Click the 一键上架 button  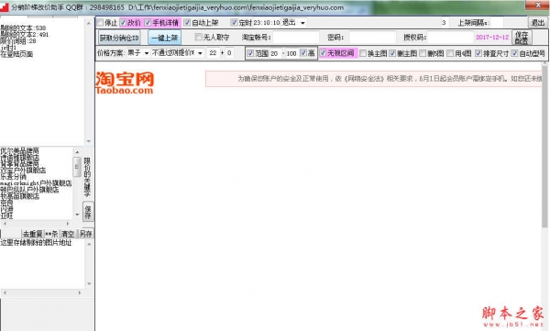(x=164, y=38)
